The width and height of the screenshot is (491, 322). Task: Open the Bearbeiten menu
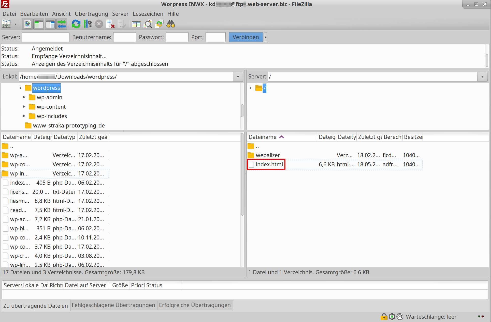(x=34, y=14)
